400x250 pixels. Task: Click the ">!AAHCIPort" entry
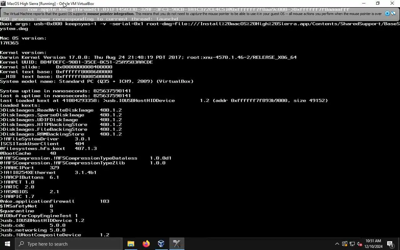(29, 167)
